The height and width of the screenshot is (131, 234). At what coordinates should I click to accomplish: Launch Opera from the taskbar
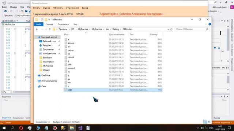21,128
